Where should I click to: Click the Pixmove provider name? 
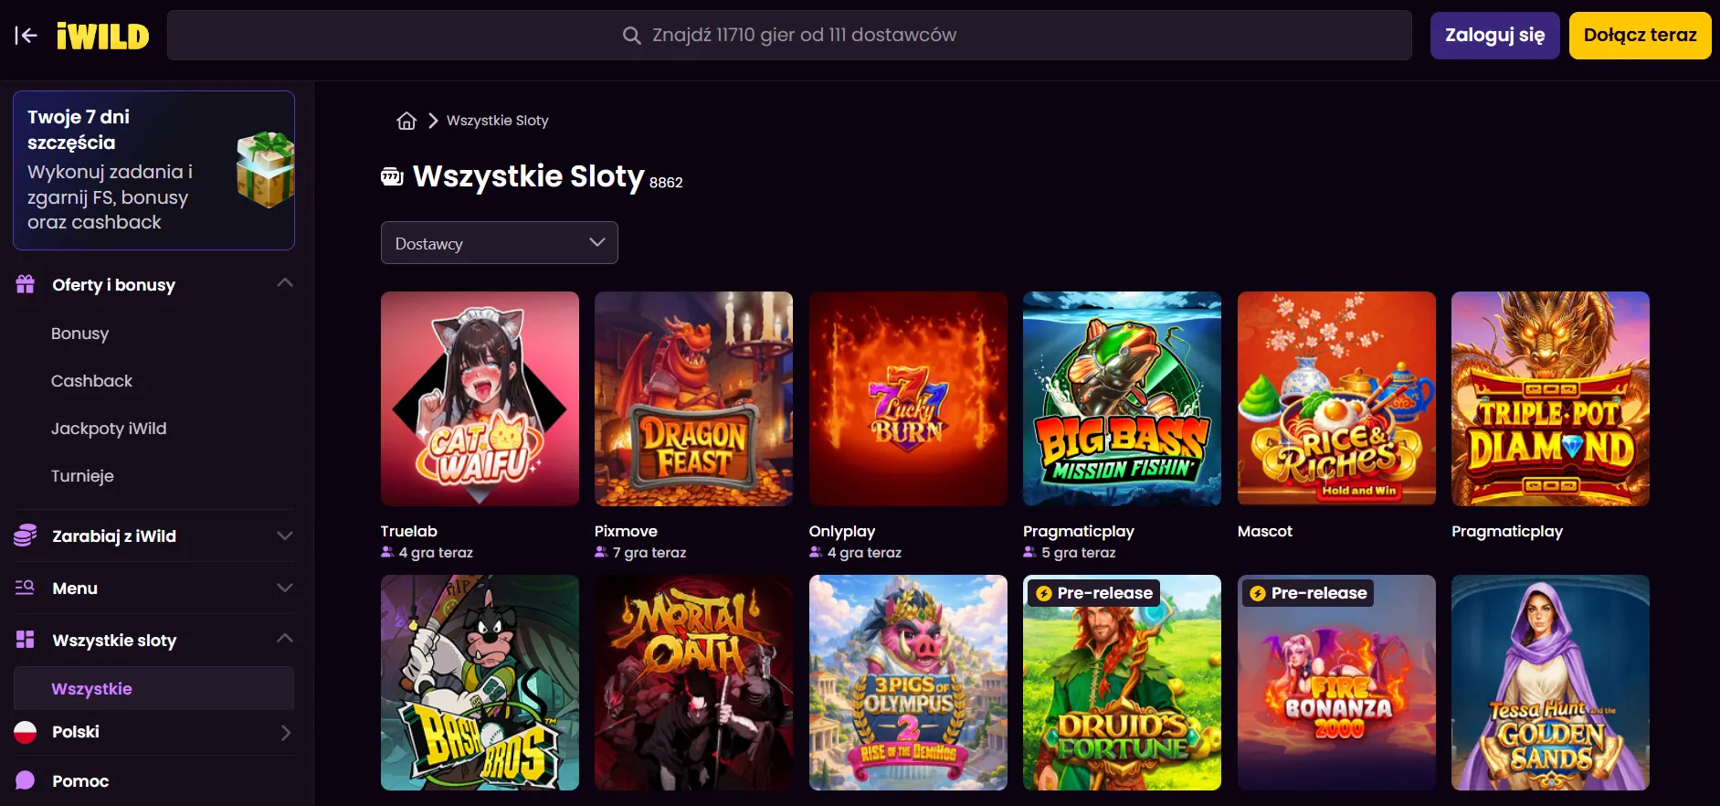[626, 531]
